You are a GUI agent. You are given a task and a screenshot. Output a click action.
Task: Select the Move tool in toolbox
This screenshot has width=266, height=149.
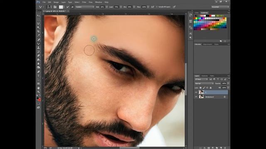click(39, 16)
